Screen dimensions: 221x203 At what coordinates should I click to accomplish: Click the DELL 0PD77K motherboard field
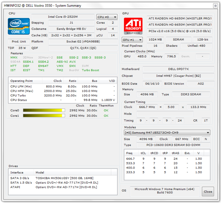[x=178, y=69]
